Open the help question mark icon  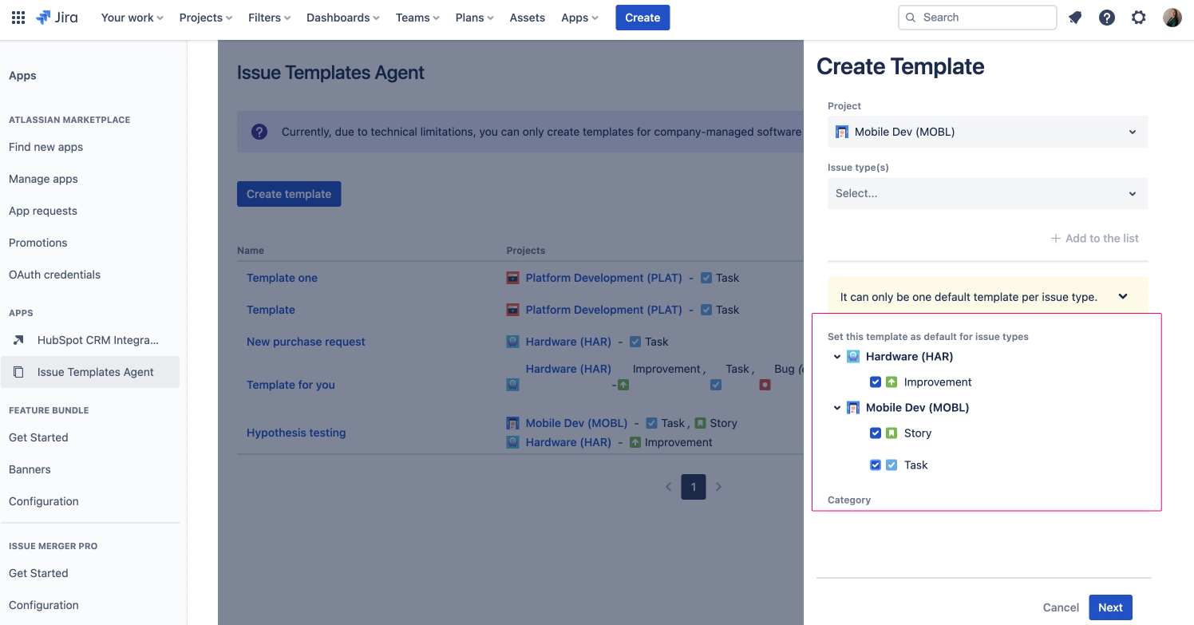[1107, 17]
